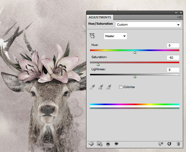186x152 pixels.
Task: Open the Adjustments panel options menu
Action: tap(179, 17)
